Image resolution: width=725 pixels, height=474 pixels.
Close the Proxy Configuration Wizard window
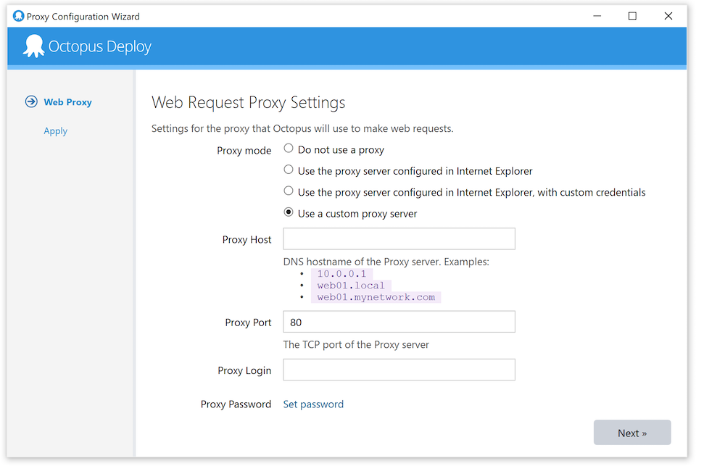pos(668,16)
